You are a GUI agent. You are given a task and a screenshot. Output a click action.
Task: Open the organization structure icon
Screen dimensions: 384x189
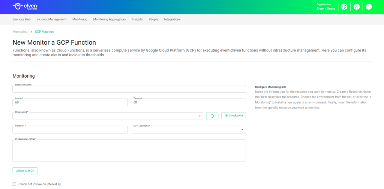click(356, 7)
